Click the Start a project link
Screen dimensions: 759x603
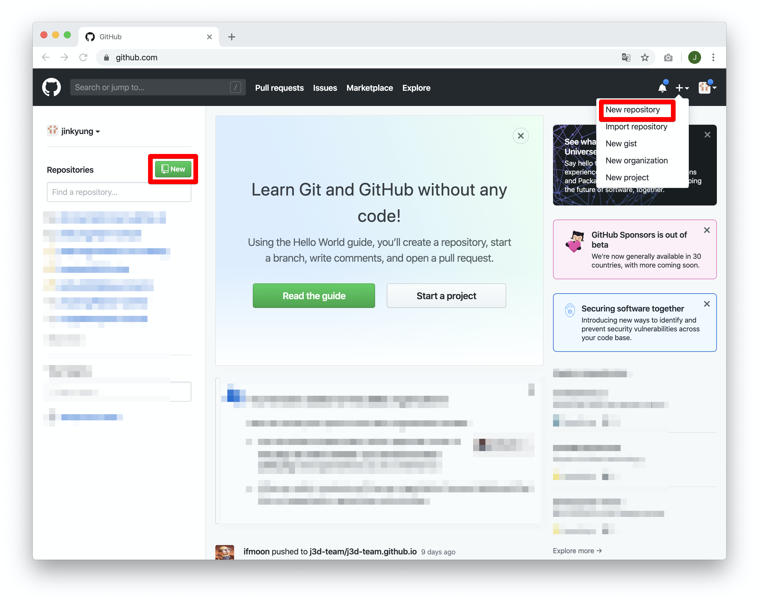click(446, 296)
